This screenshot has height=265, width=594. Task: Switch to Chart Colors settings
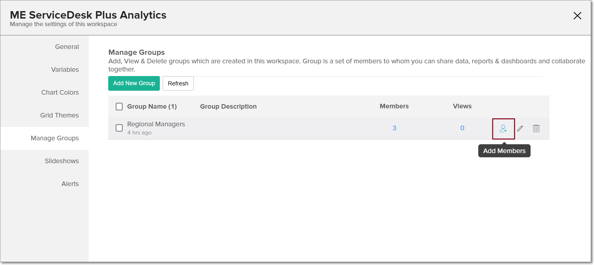(x=60, y=92)
